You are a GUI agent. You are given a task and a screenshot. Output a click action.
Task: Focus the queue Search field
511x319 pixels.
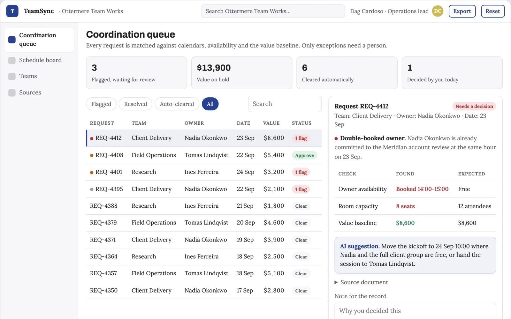tap(285, 104)
